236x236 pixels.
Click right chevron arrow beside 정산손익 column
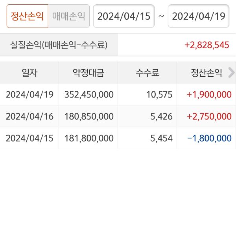pos(231,72)
